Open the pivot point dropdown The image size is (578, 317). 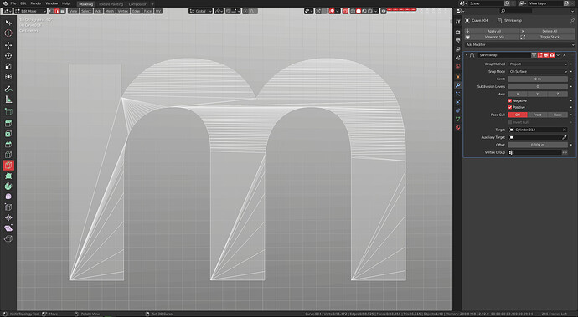(x=219, y=11)
